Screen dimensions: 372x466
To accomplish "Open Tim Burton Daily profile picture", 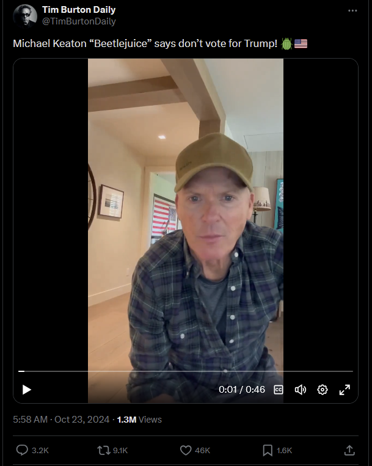I will point(25,16).
